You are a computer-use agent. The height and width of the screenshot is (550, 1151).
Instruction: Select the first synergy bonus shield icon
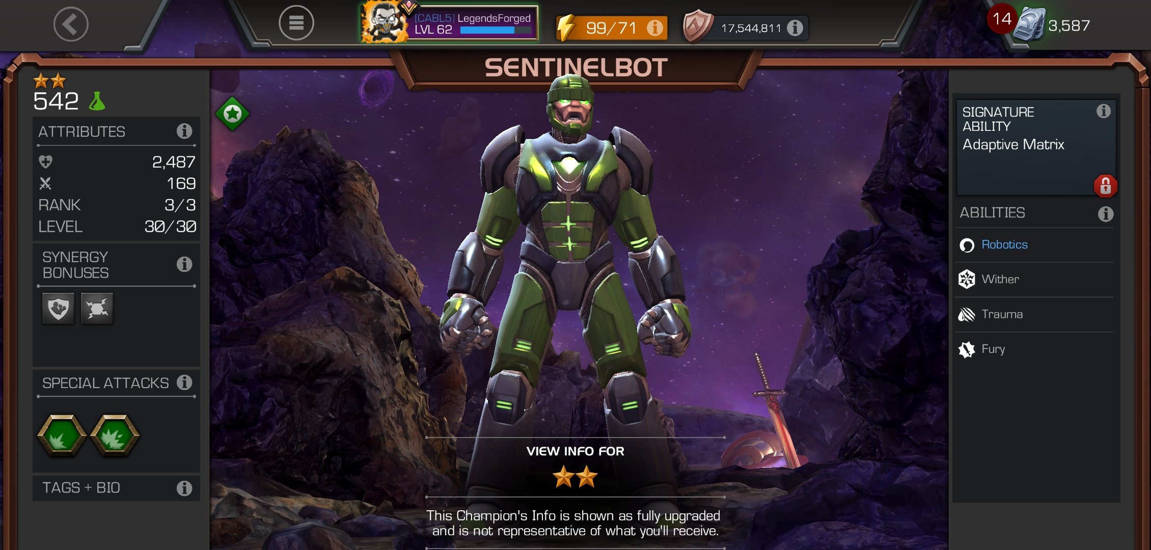59,309
